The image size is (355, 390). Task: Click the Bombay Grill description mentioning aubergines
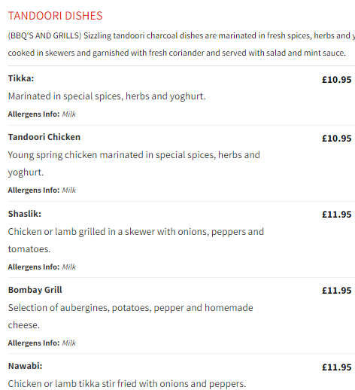tap(131, 316)
